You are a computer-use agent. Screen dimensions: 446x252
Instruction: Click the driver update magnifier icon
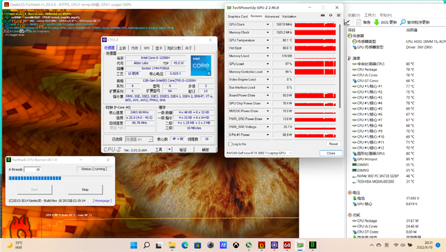[403, 22]
